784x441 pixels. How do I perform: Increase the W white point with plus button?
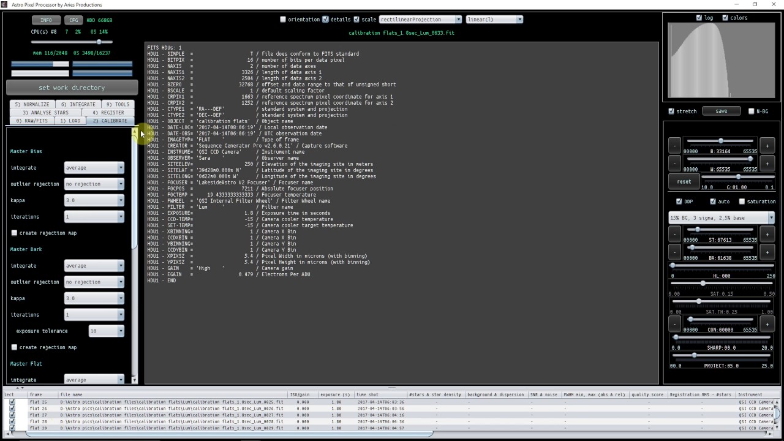point(767,164)
